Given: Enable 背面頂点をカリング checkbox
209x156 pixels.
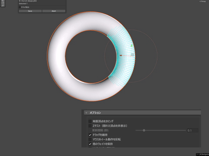Looking at the screenshot, I should click(x=90, y=121).
